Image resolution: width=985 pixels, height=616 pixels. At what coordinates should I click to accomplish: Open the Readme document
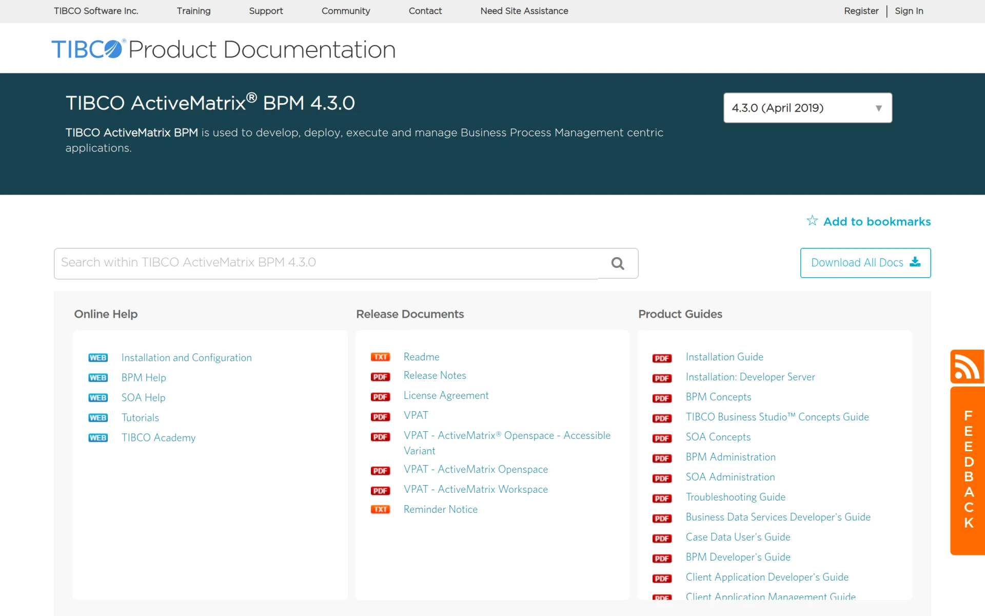click(x=422, y=357)
